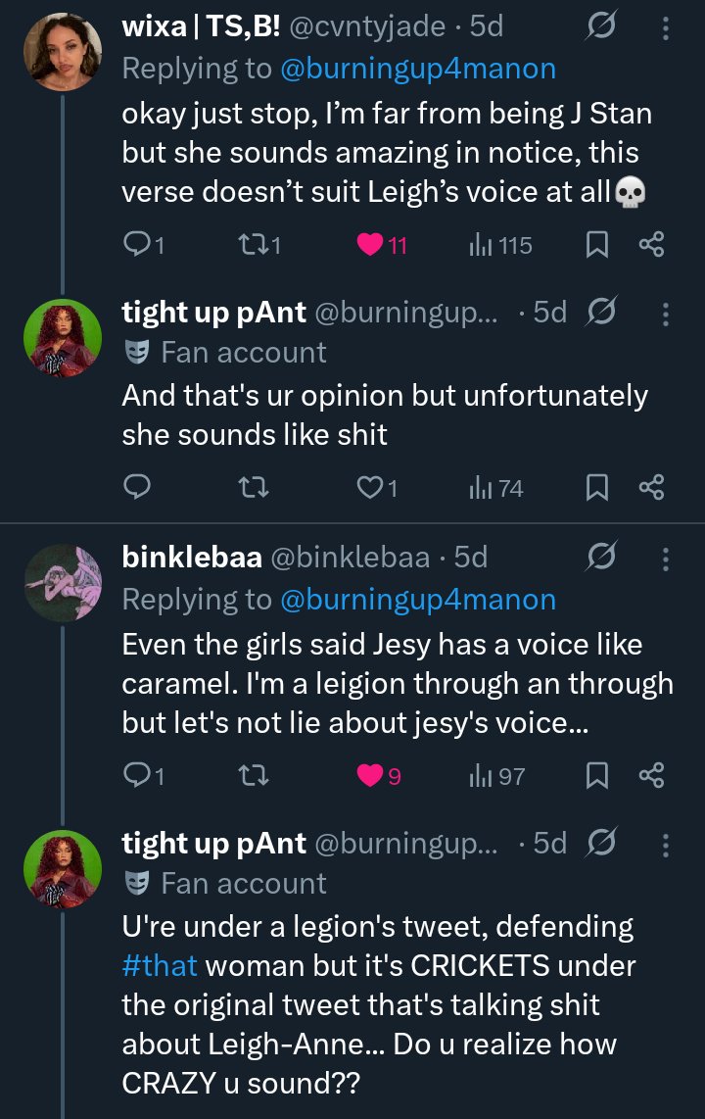Open binklebaa's profile picture
This screenshot has width=705, height=1119.
[x=63, y=584]
